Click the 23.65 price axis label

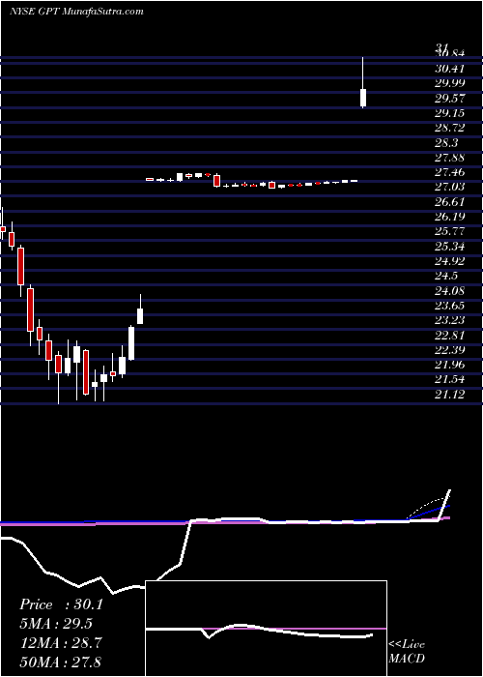click(x=449, y=306)
